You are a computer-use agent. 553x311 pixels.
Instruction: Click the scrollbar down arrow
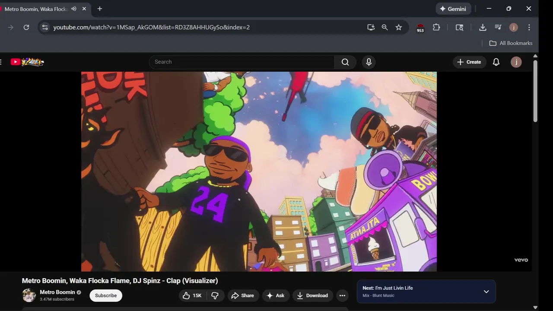click(x=535, y=308)
